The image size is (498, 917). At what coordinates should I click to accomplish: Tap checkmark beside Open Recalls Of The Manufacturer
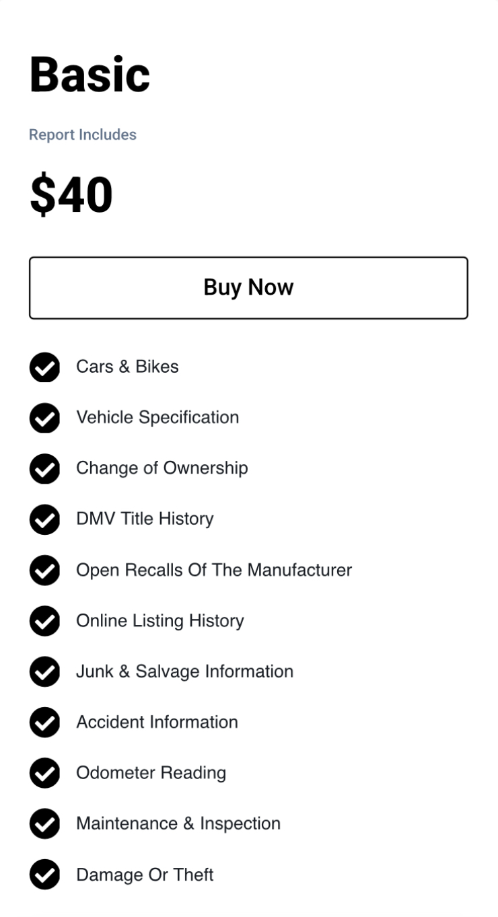(44, 571)
